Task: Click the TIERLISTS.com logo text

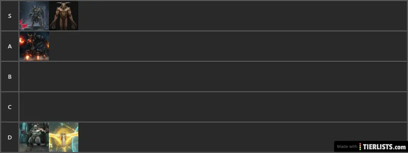Action: (384, 147)
